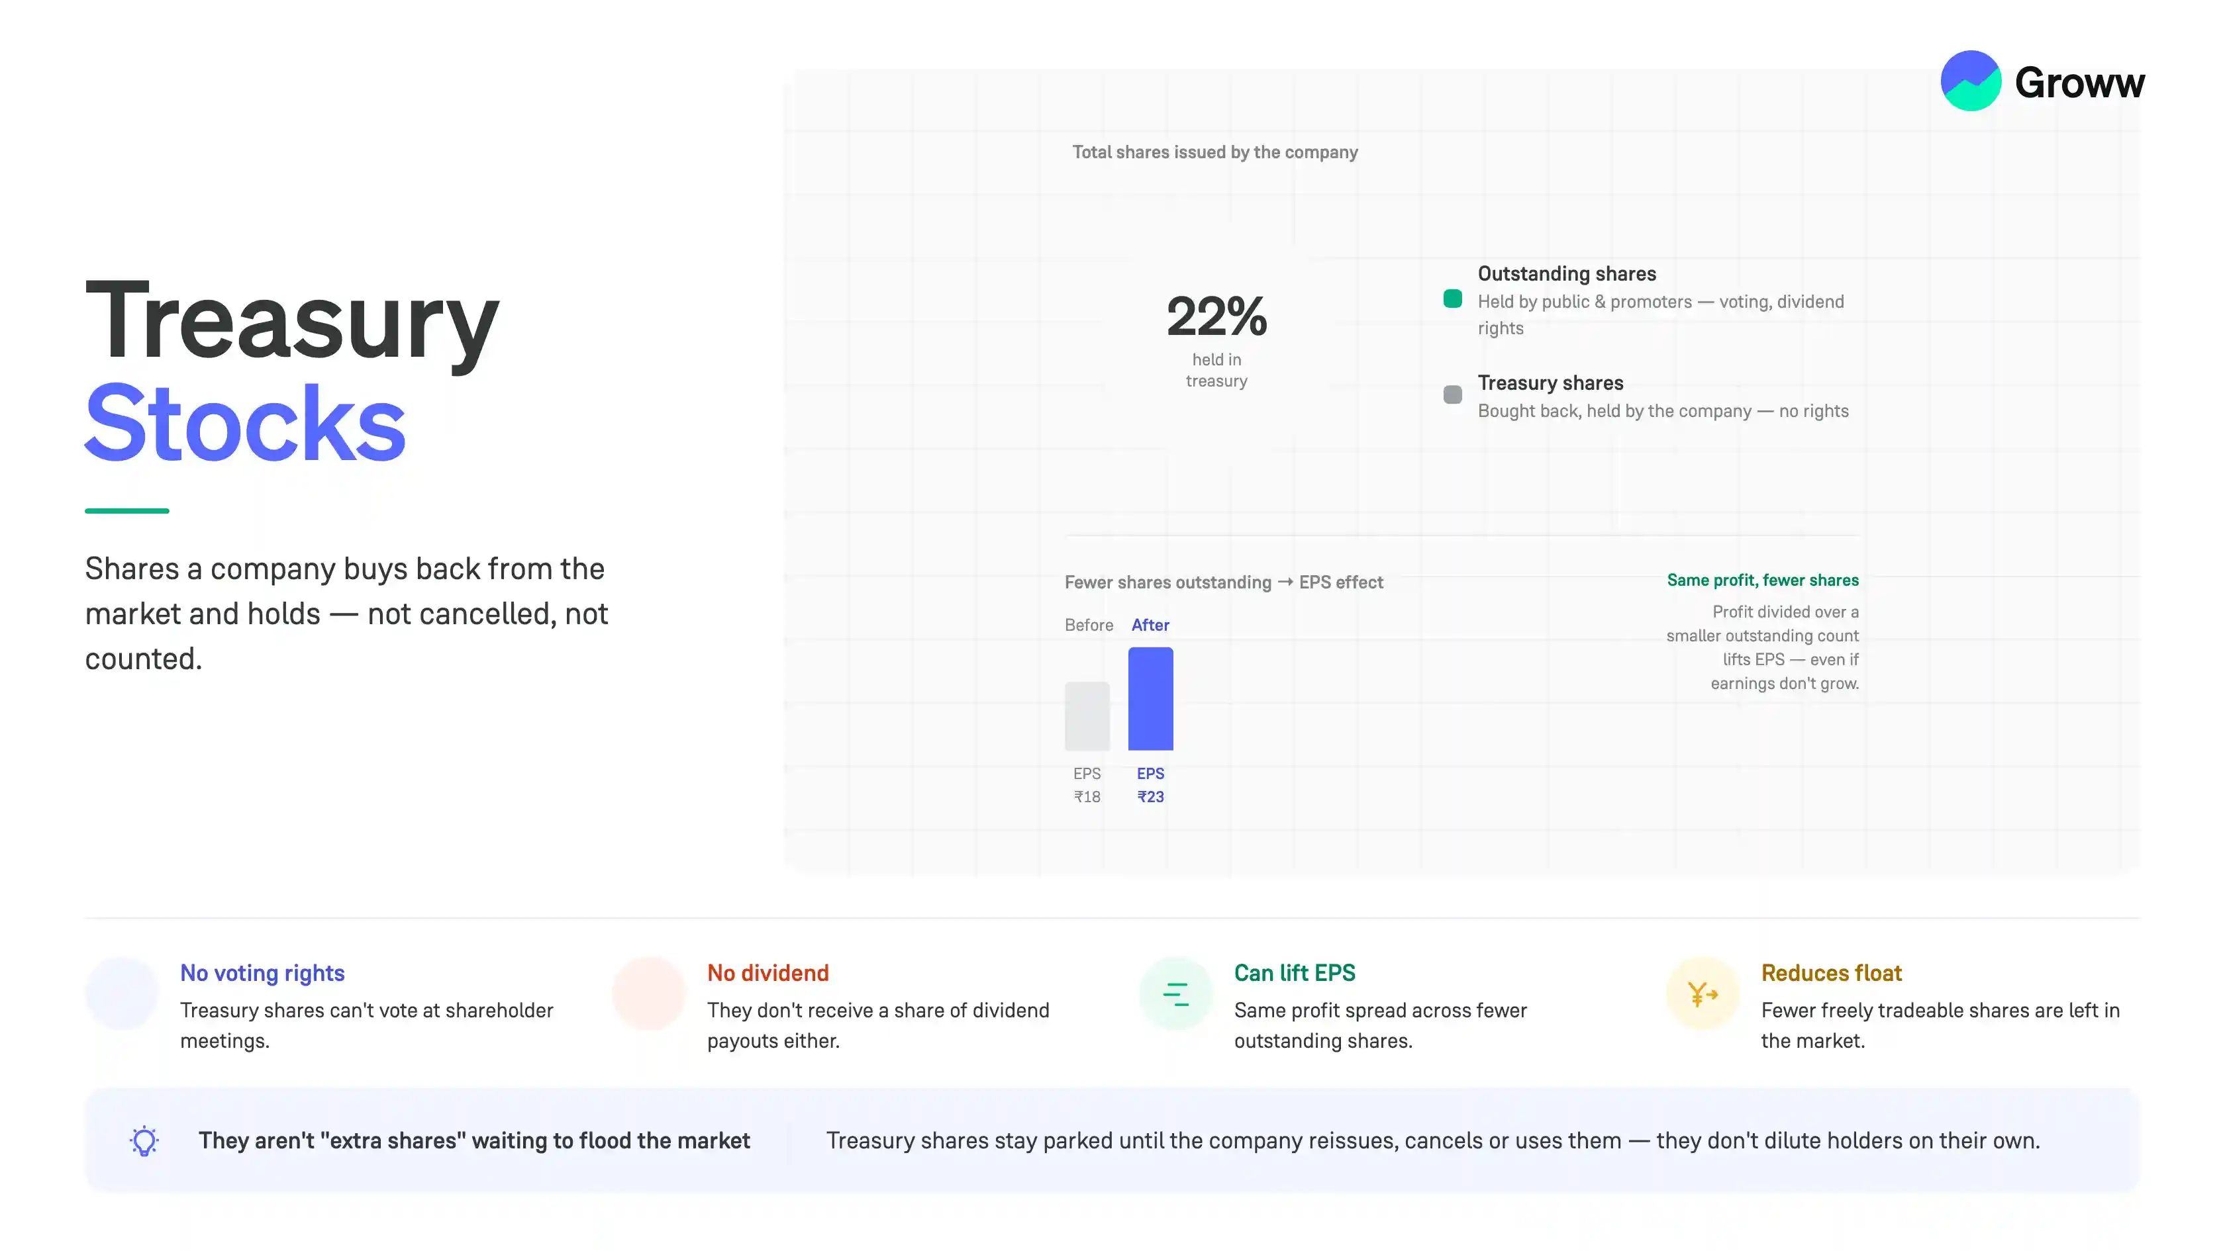Click the Same profit, fewer shares text
Screen dimensions: 2225x1251
tap(1762, 580)
